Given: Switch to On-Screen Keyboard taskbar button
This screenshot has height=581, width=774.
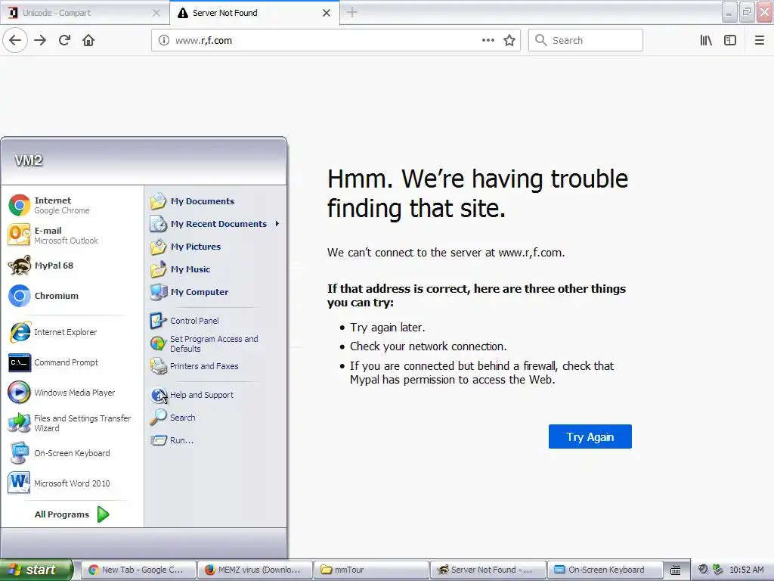Looking at the screenshot, I should (x=605, y=570).
